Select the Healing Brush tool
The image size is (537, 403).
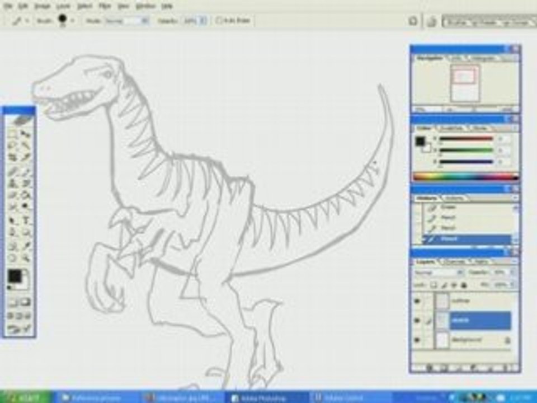click(x=13, y=171)
